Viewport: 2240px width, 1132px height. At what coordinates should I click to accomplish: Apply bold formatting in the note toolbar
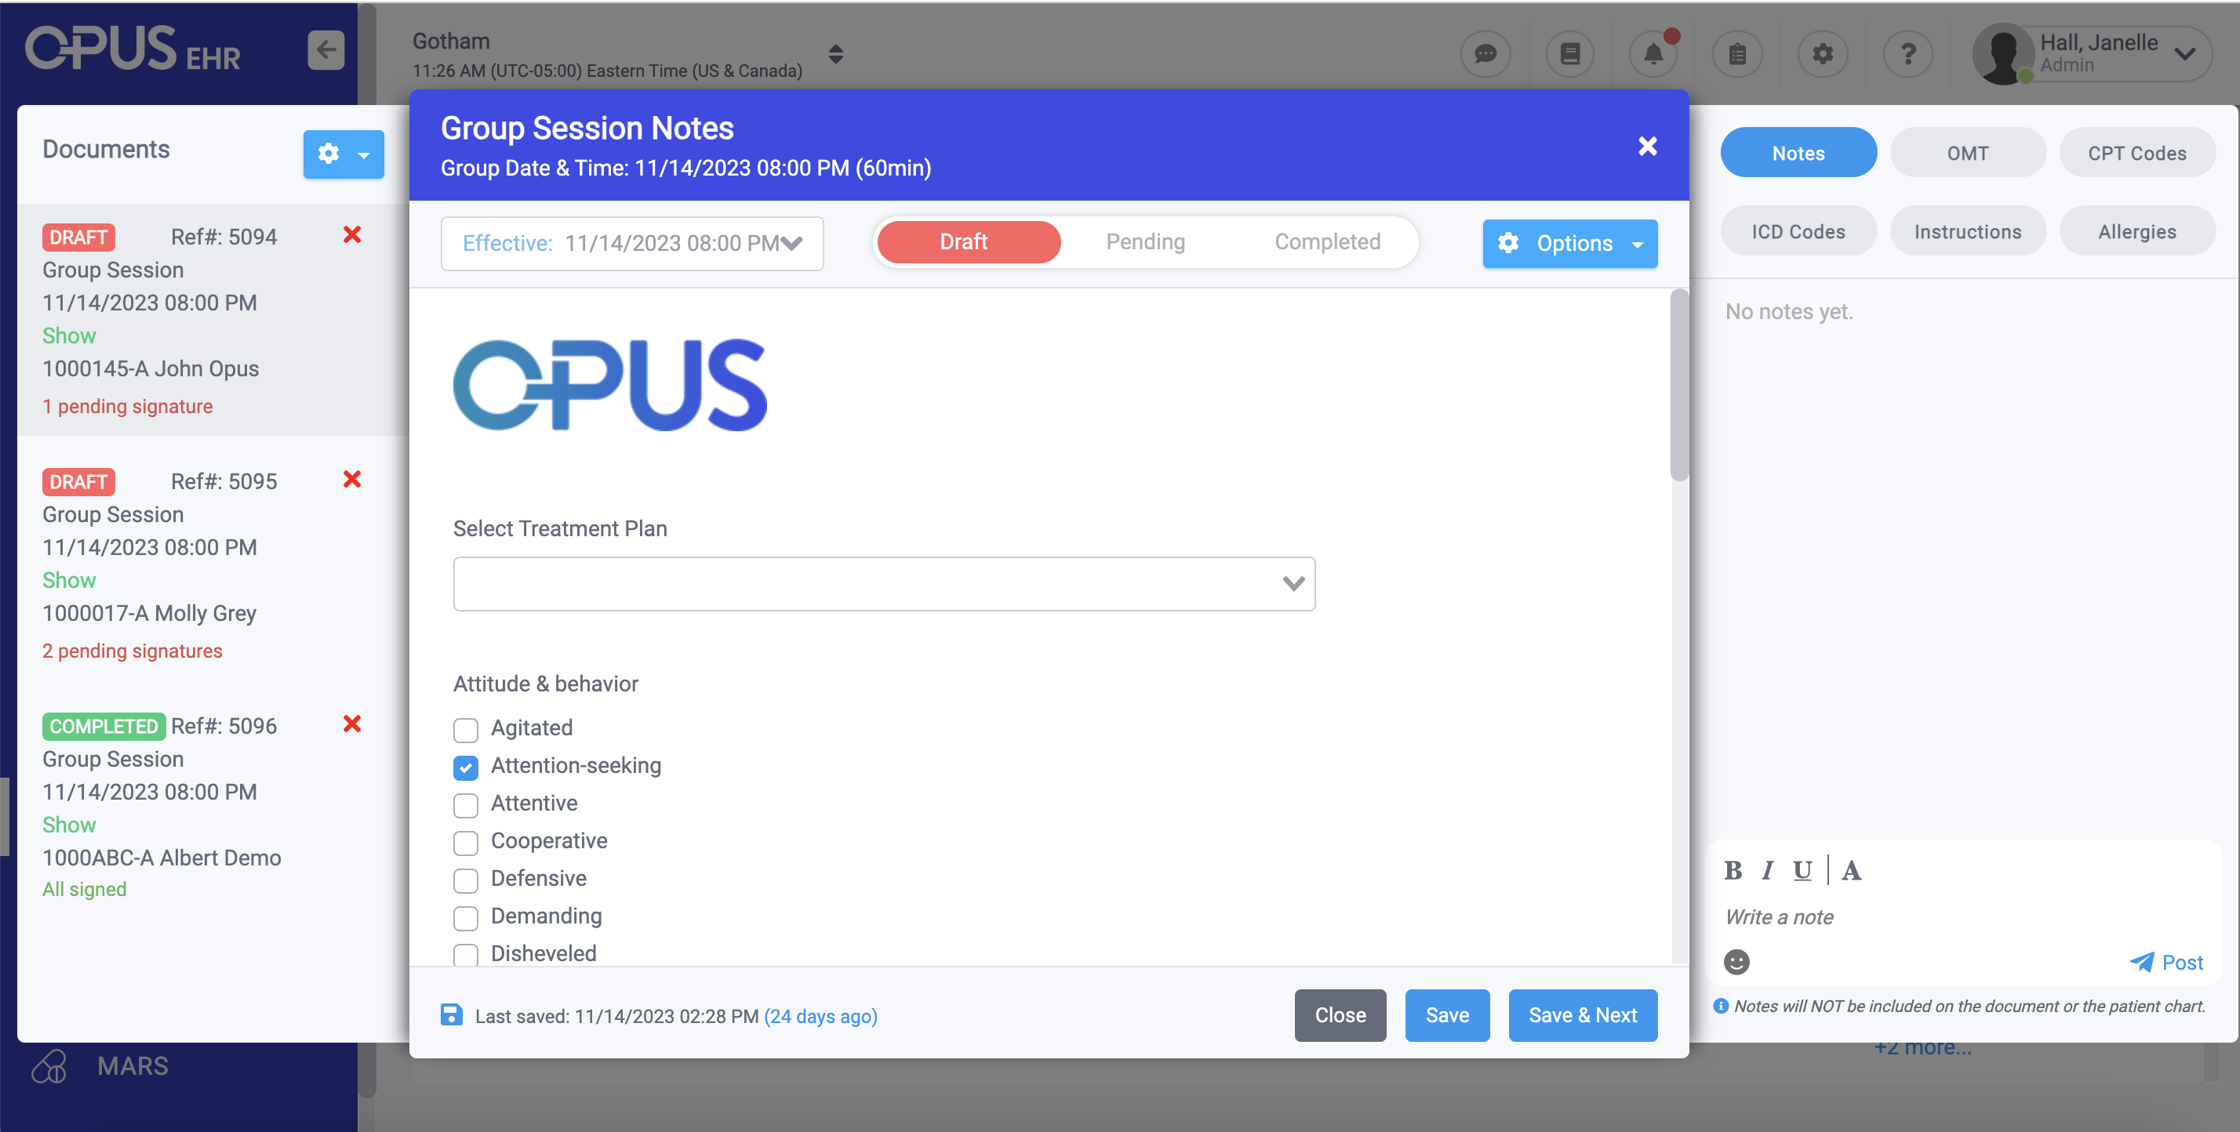(x=1733, y=871)
